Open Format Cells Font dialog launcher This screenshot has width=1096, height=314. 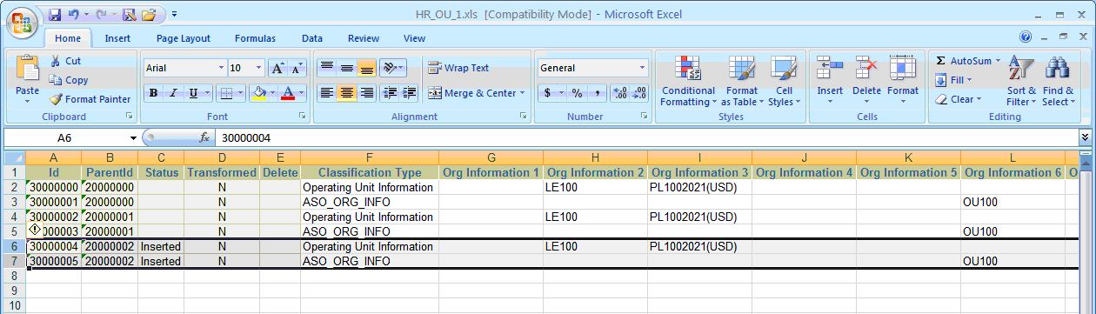click(303, 116)
